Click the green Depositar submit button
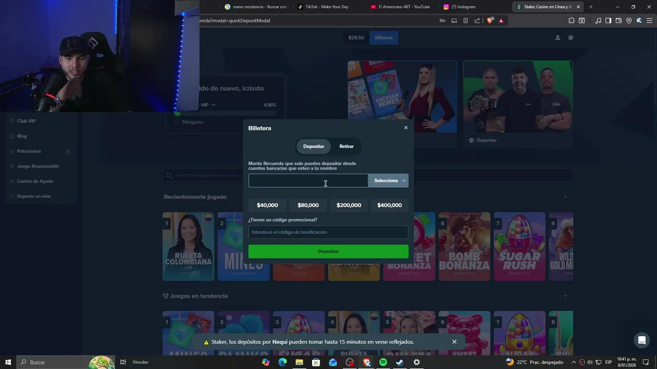 pos(328,251)
